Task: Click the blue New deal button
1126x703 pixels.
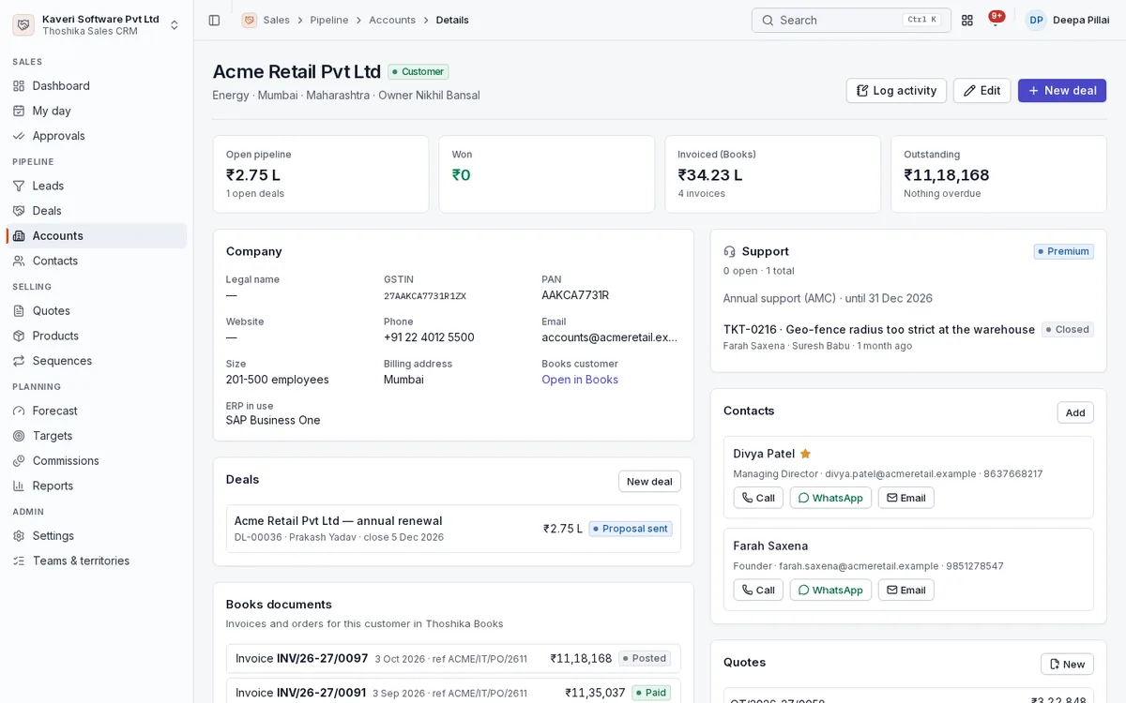Action: click(1062, 90)
